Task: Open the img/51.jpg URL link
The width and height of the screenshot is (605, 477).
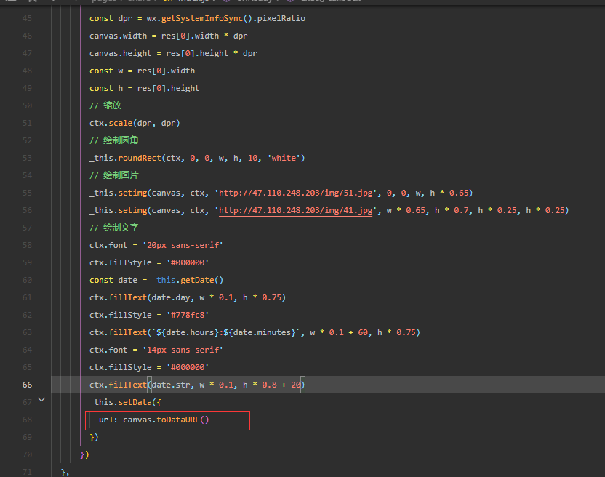Action: pyautogui.click(x=295, y=193)
